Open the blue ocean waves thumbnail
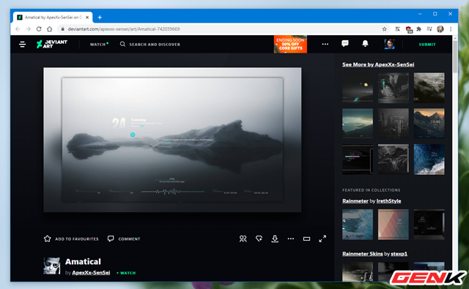The height and width of the screenshot is (289, 469). [x=429, y=159]
